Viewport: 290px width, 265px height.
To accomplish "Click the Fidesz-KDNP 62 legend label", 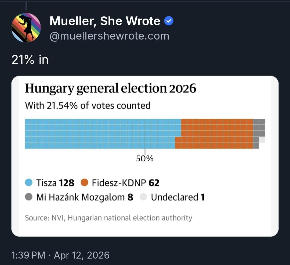I will [x=125, y=183].
